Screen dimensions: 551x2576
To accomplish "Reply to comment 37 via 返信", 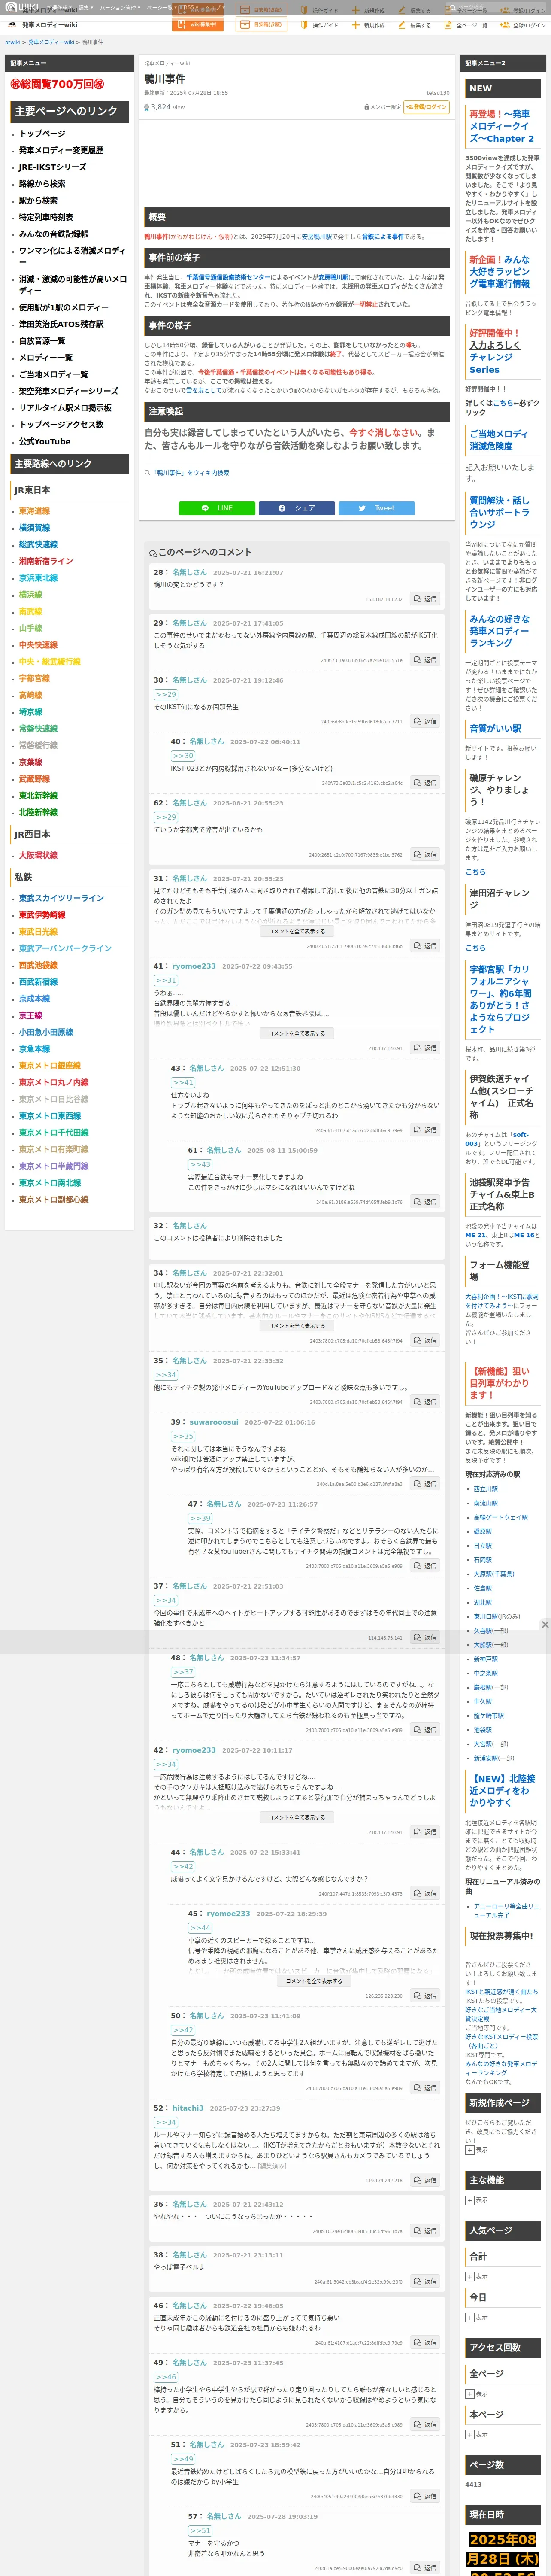I will tap(425, 1638).
